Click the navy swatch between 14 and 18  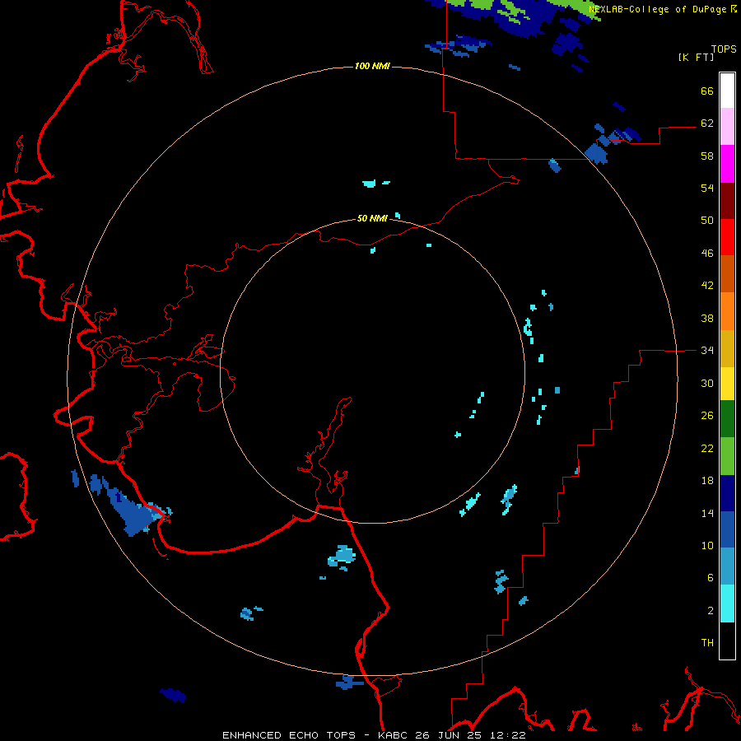[727, 493]
